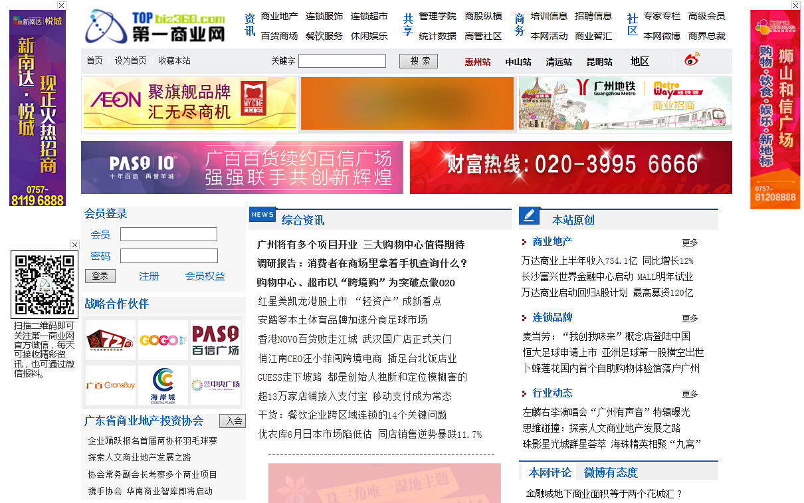Open 本网微博 in the top menu
This screenshot has width=804, height=503.
coord(662,36)
